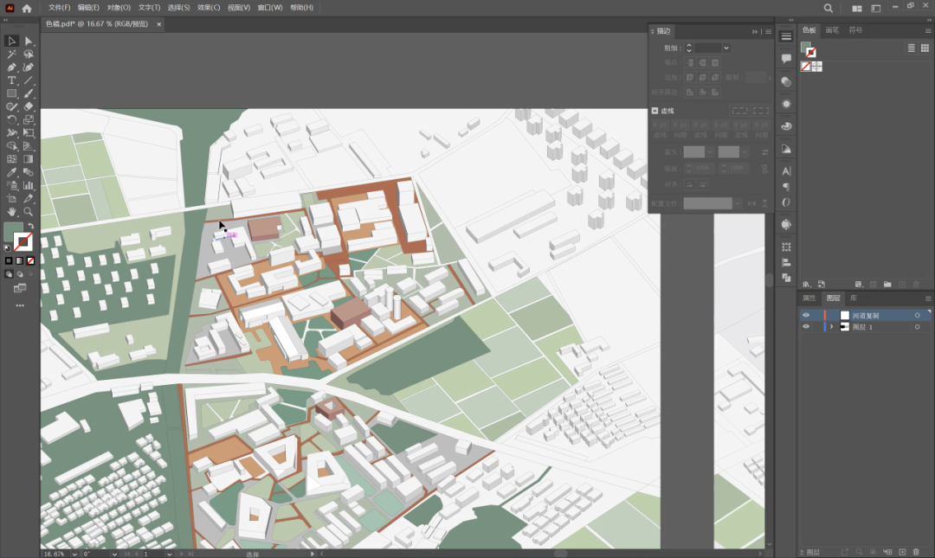The width and height of the screenshot is (935, 558).
Task: Switch to the 画笔 tab
Action: pyautogui.click(x=832, y=29)
